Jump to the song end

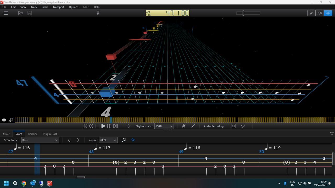coord(115,126)
